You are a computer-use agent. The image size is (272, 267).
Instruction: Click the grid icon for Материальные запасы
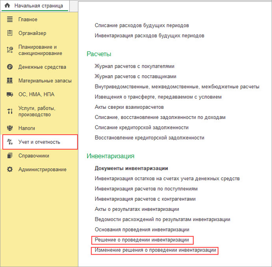tap(10, 81)
